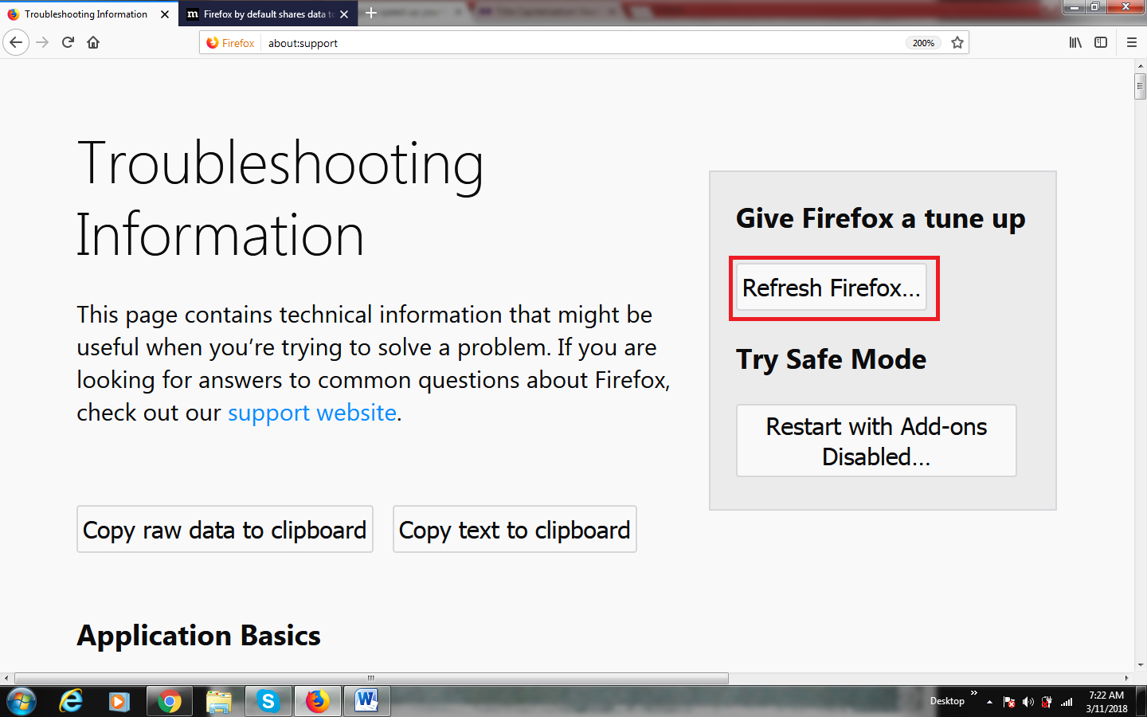Viewport: 1147px width, 717px height.
Task: Open Google Chrome from the taskbar
Action: click(x=169, y=701)
